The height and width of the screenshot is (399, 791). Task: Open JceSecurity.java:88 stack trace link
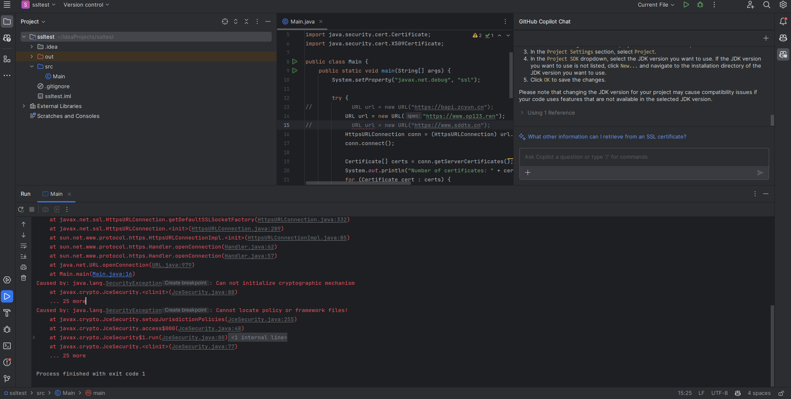[203, 292]
